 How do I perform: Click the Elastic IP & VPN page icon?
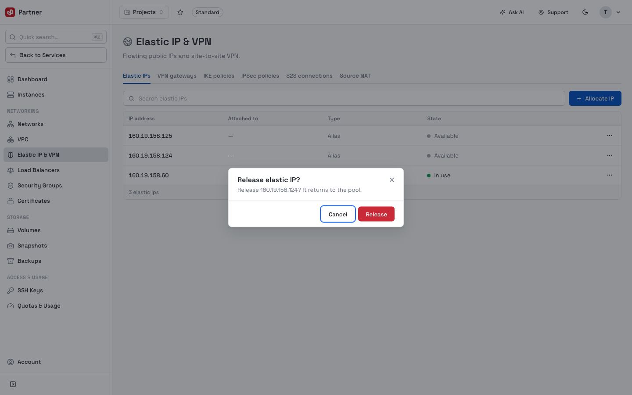coord(128,42)
